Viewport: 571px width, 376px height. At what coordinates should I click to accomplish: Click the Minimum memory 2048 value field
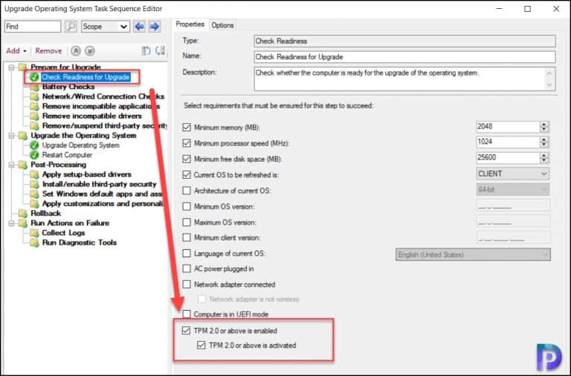[x=508, y=127]
